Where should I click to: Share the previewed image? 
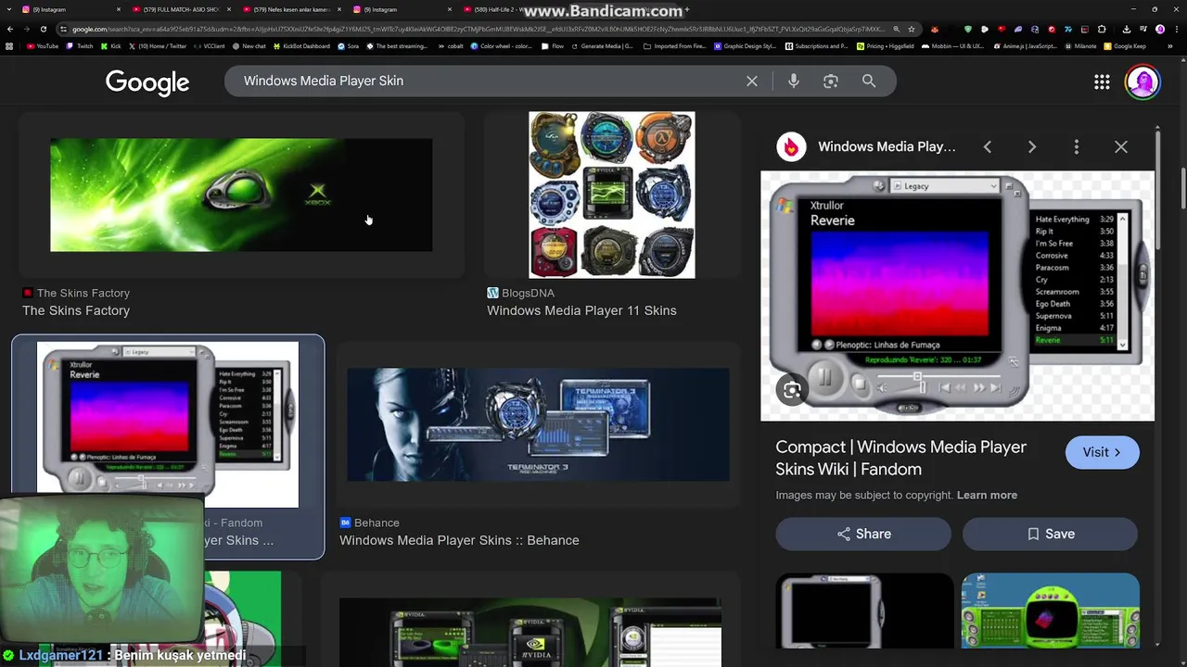863,534
